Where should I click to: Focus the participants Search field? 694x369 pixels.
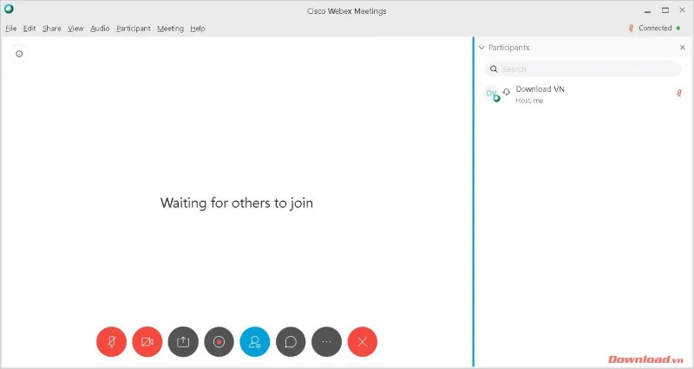pos(582,69)
